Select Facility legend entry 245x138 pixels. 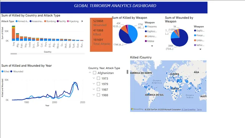pyautogui.click(x=61, y=21)
